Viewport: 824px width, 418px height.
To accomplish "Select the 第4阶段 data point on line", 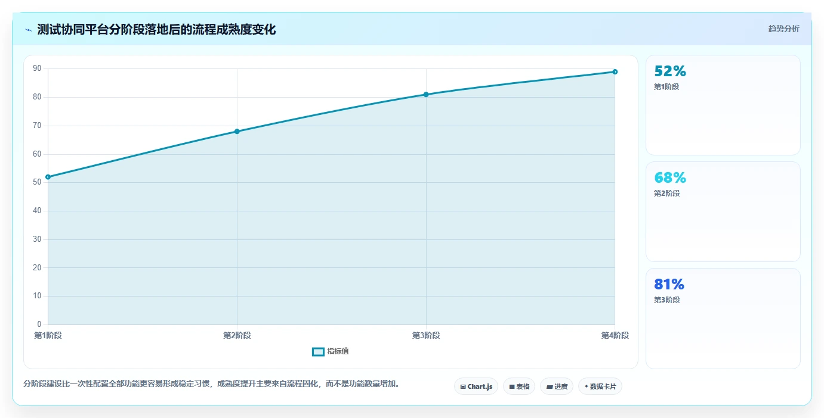I will click(x=615, y=72).
